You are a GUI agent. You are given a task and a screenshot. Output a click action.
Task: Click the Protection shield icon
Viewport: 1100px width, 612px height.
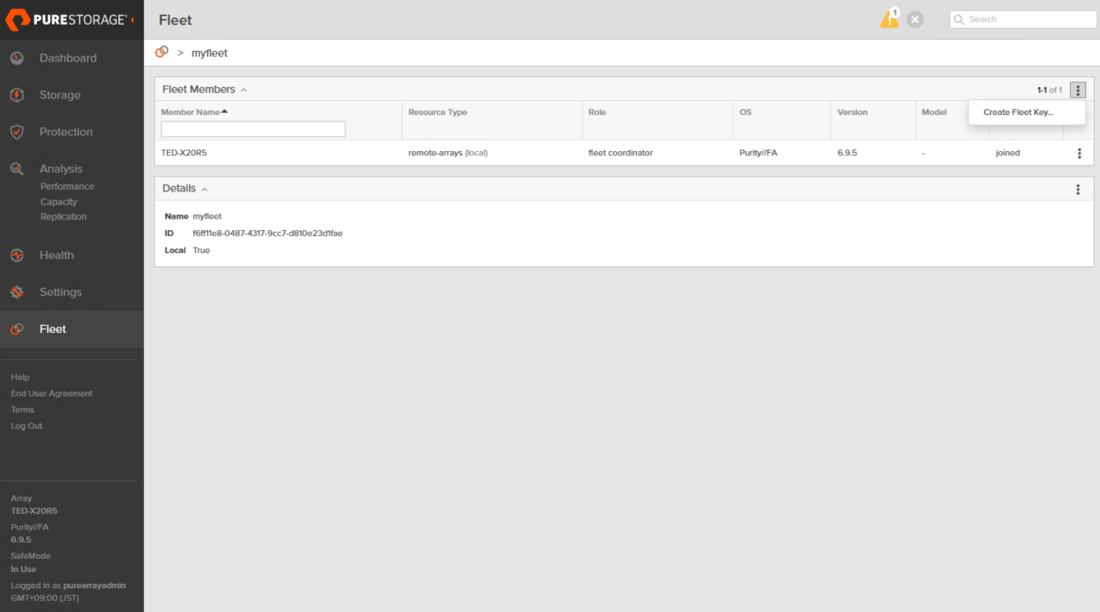click(x=17, y=132)
